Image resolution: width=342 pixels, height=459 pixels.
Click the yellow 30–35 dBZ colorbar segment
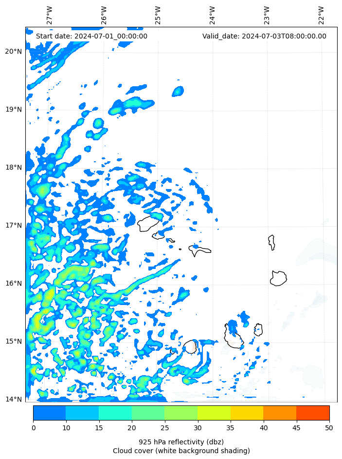pyautogui.click(x=214, y=413)
